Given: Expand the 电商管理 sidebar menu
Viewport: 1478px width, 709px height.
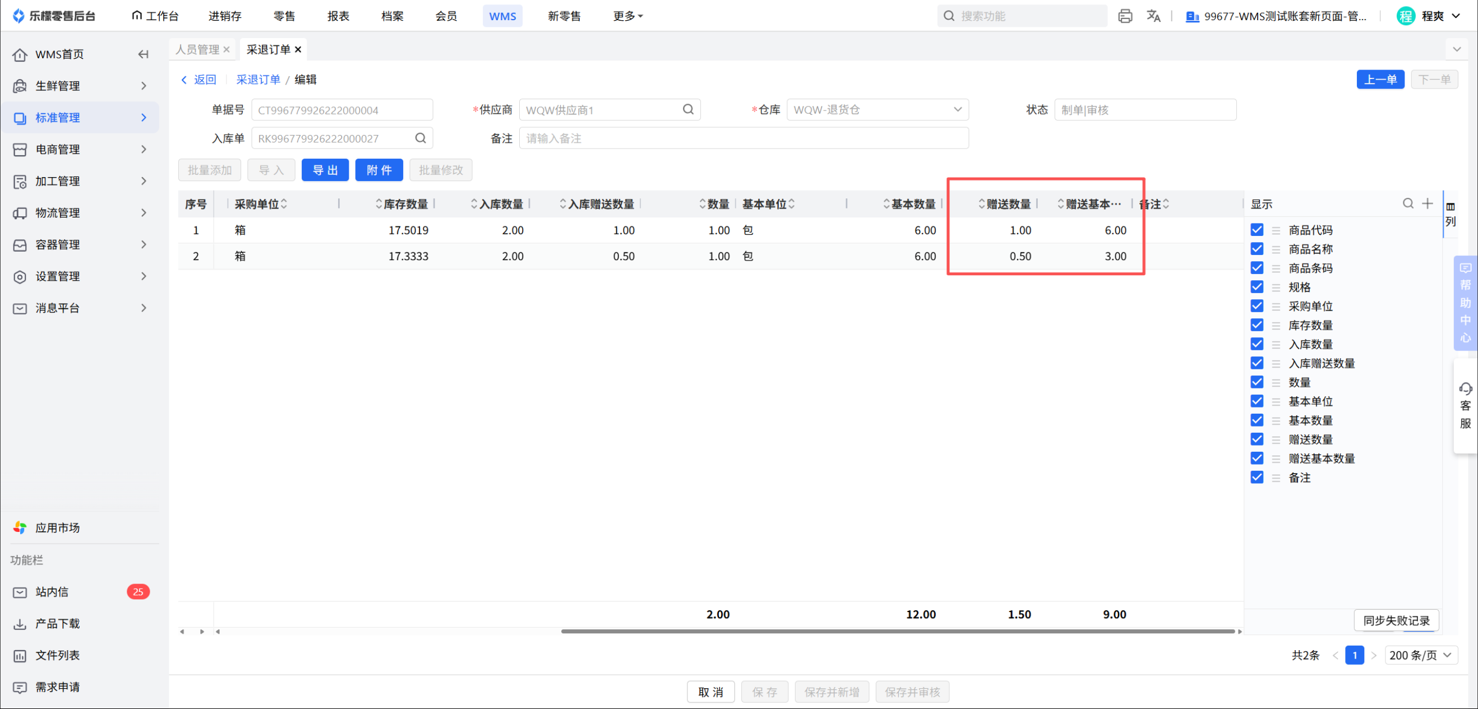Looking at the screenshot, I should (80, 149).
